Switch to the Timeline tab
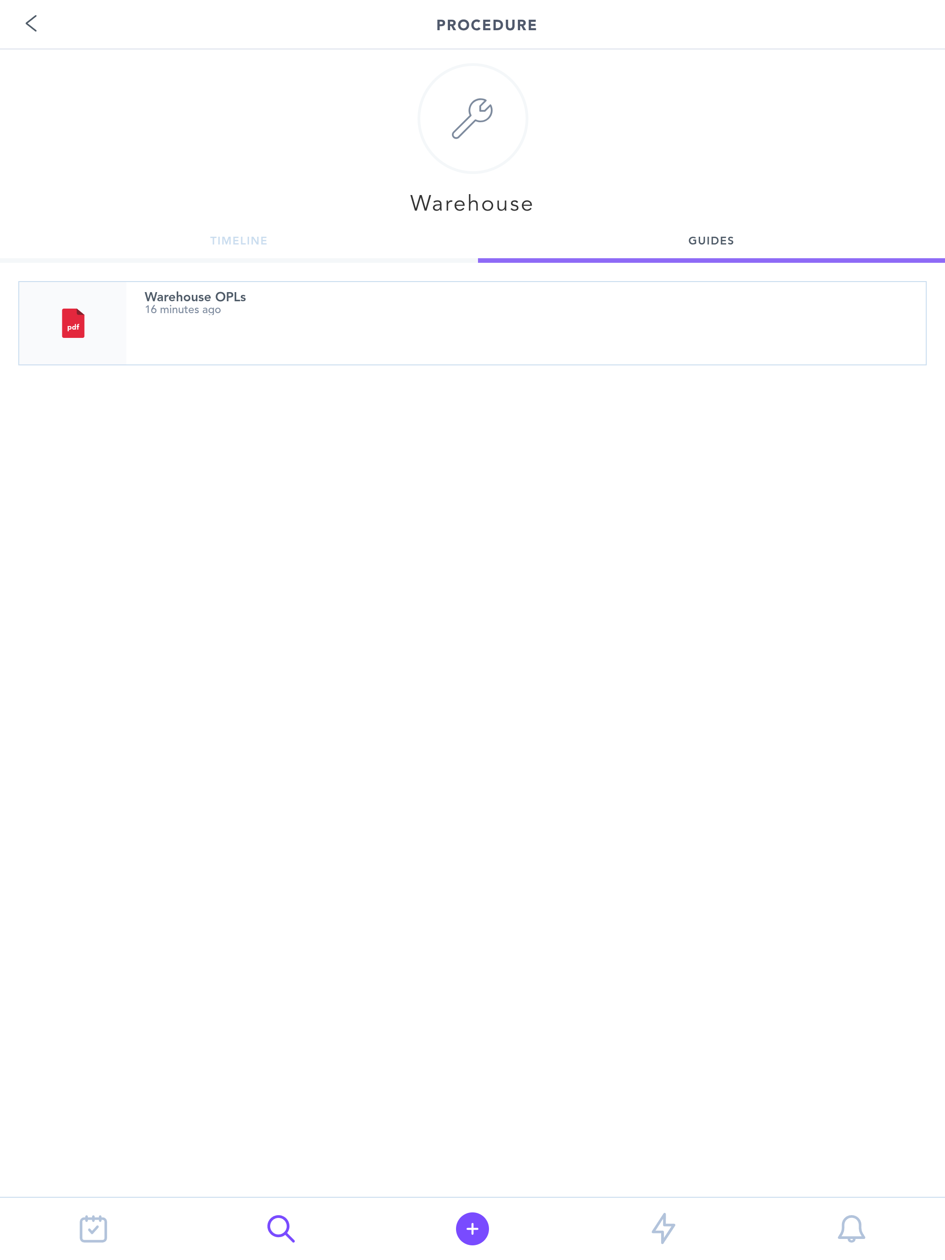 pyautogui.click(x=239, y=241)
